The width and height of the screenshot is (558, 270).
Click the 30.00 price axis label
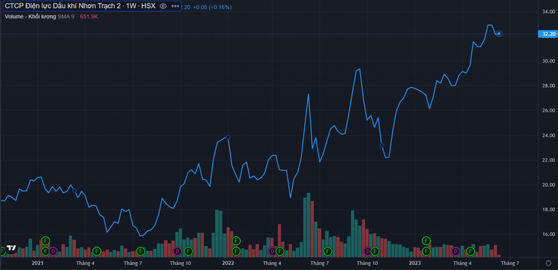pyautogui.click(x=549, y=61)
